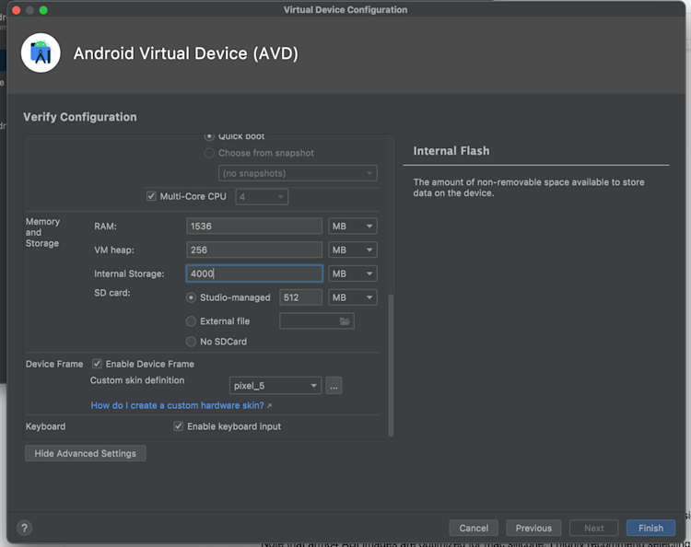The height and width of the screenshot is (547, 691).
Task: Click the Cancel button
Action: (x=474, y=528)
